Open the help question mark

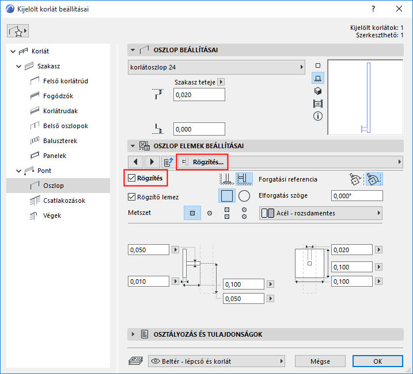(x=373, y=9)
